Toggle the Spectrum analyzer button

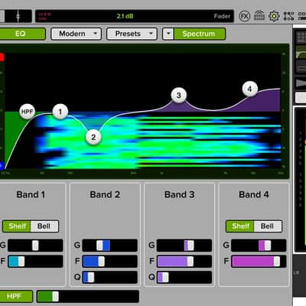pyautogui.click(x=199, y=34)
